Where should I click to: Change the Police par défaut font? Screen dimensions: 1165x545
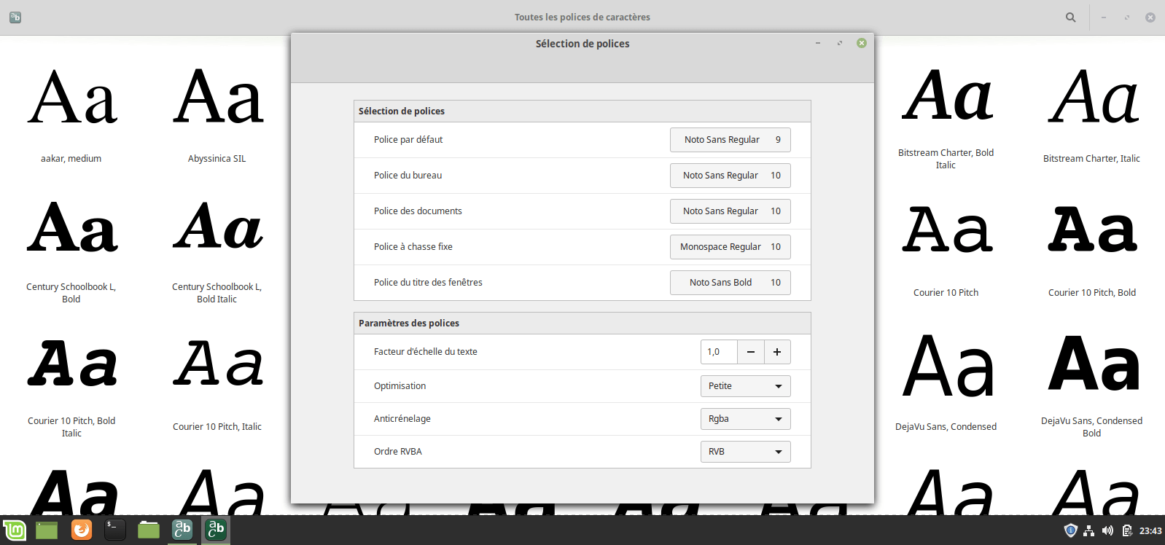(x=730, y=140)
